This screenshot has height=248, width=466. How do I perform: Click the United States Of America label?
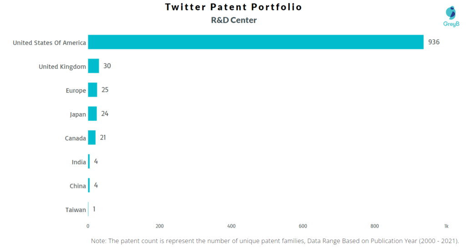[x=49, y=43]
